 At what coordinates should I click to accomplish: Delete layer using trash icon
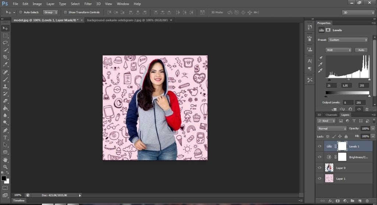367,201
